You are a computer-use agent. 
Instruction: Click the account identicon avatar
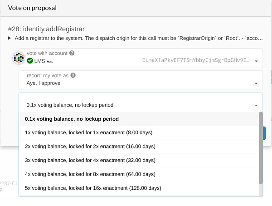tap(19, 58)
